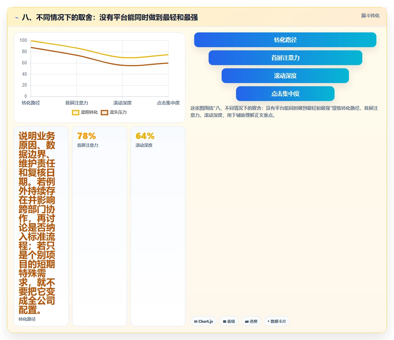Screen dimensions: 394x340
Task: Click the icon inside Chart.js chip
Action: coord(196,321)
